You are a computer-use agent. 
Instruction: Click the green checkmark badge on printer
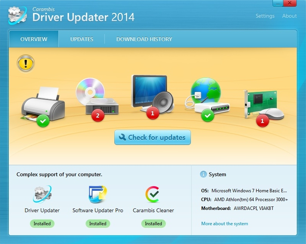click(43, 121)
